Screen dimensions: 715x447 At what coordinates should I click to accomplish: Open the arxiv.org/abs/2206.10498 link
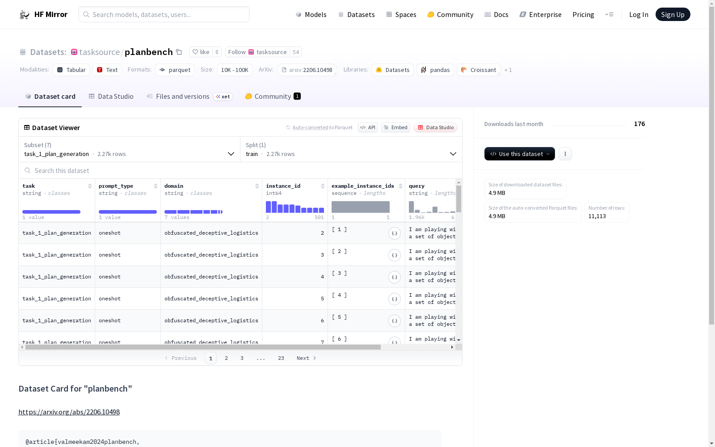click(x=69, y=412)
